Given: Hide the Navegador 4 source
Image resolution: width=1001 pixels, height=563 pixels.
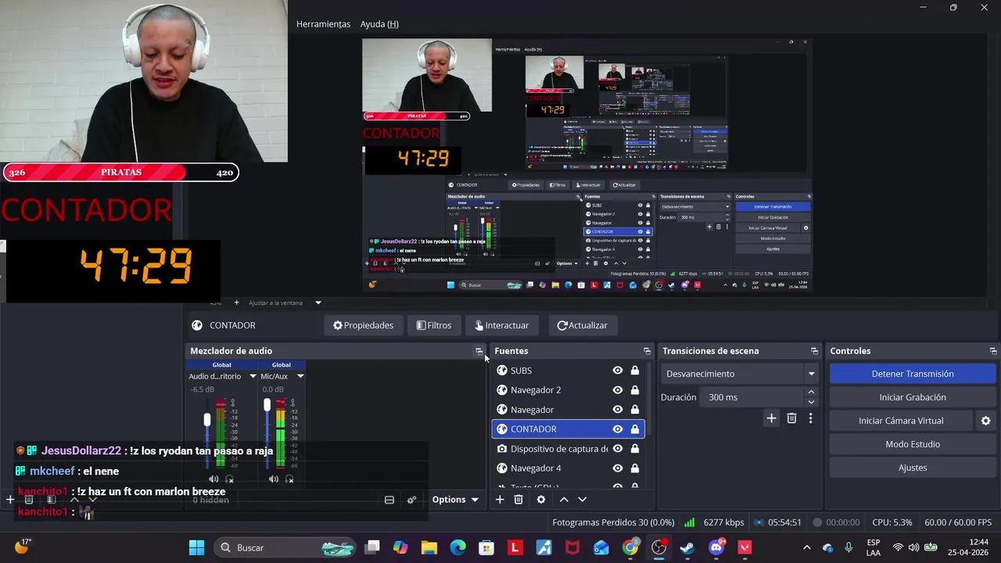Looking at the screenshot, I should [618, 468].
